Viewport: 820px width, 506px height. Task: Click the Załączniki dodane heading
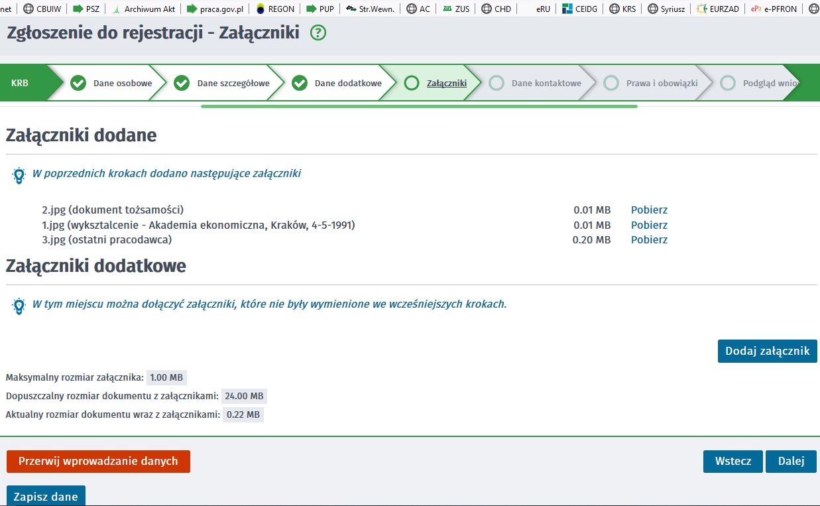(x=82, y=136)
